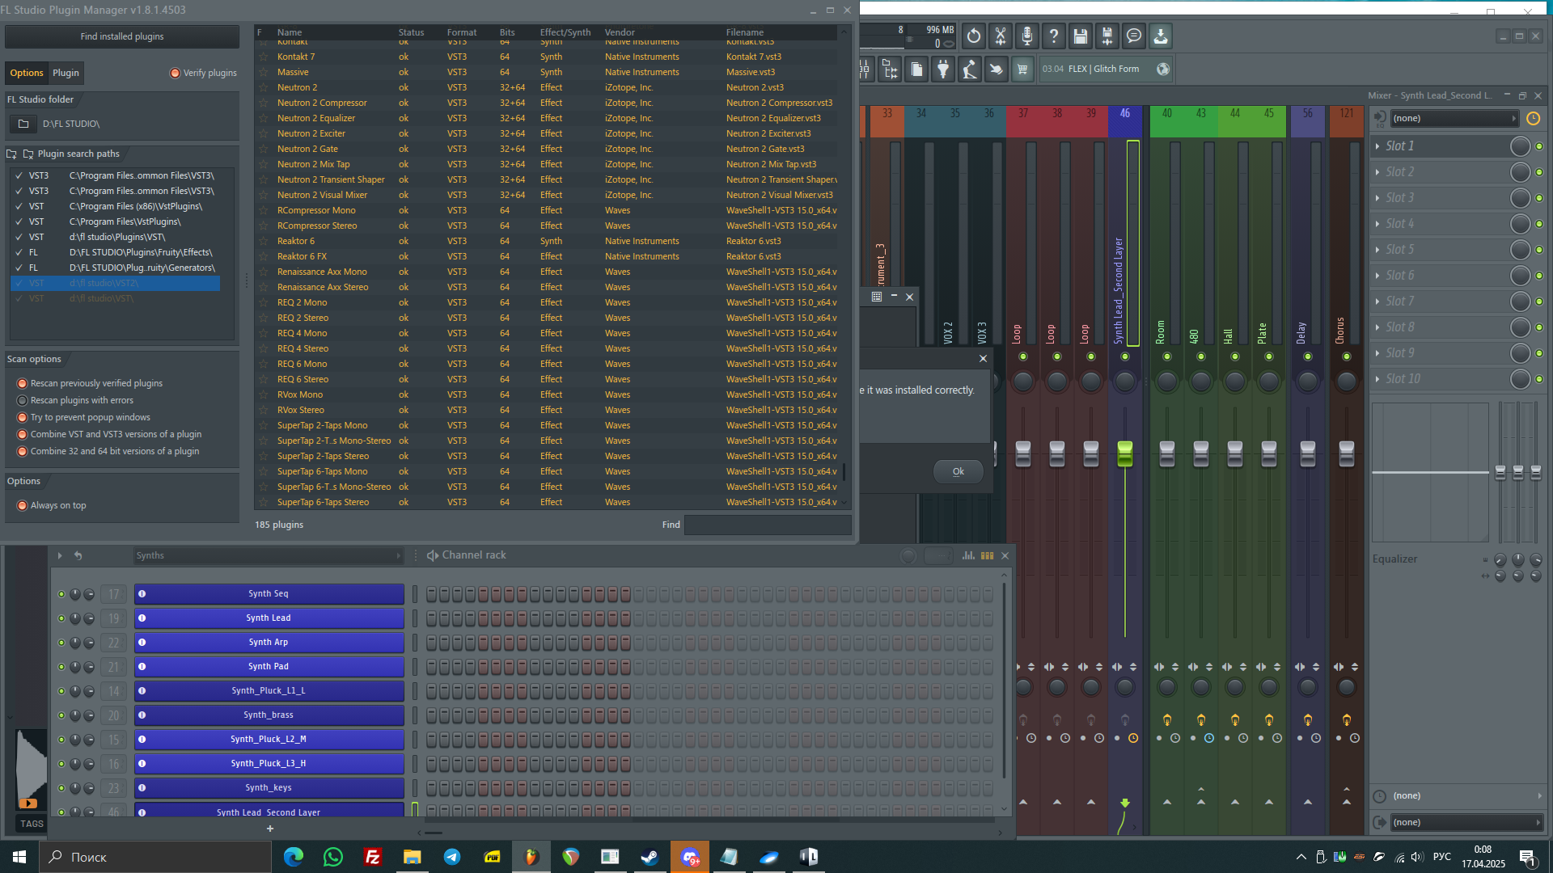Open Microsoft Edge from the taskbar
Viewport: 1553px width, 873px height.
coord(294,857)
